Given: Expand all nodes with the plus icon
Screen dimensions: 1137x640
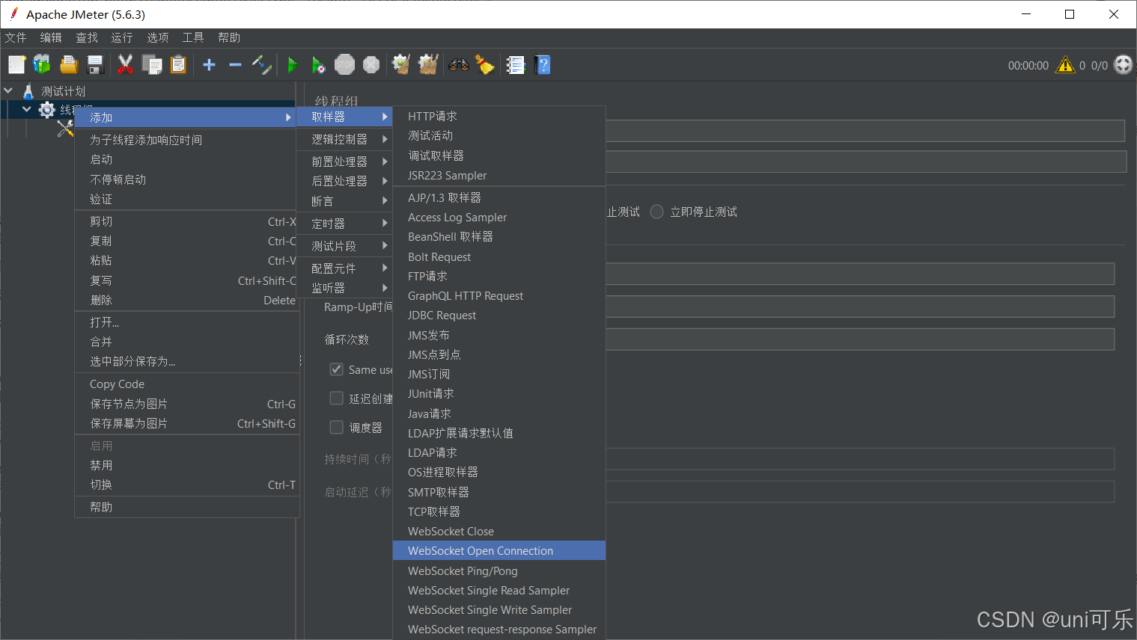Looking at the screenshot, I should (x=210, y=65).
